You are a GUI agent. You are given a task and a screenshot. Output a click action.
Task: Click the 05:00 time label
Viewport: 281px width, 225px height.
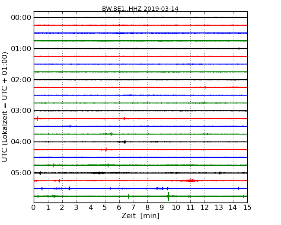(x=21, y=173)
